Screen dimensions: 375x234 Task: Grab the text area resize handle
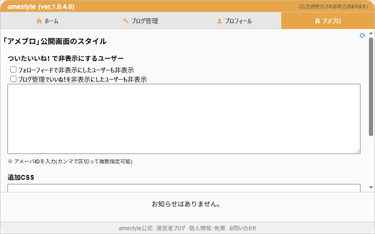click(x=358, y=151)
